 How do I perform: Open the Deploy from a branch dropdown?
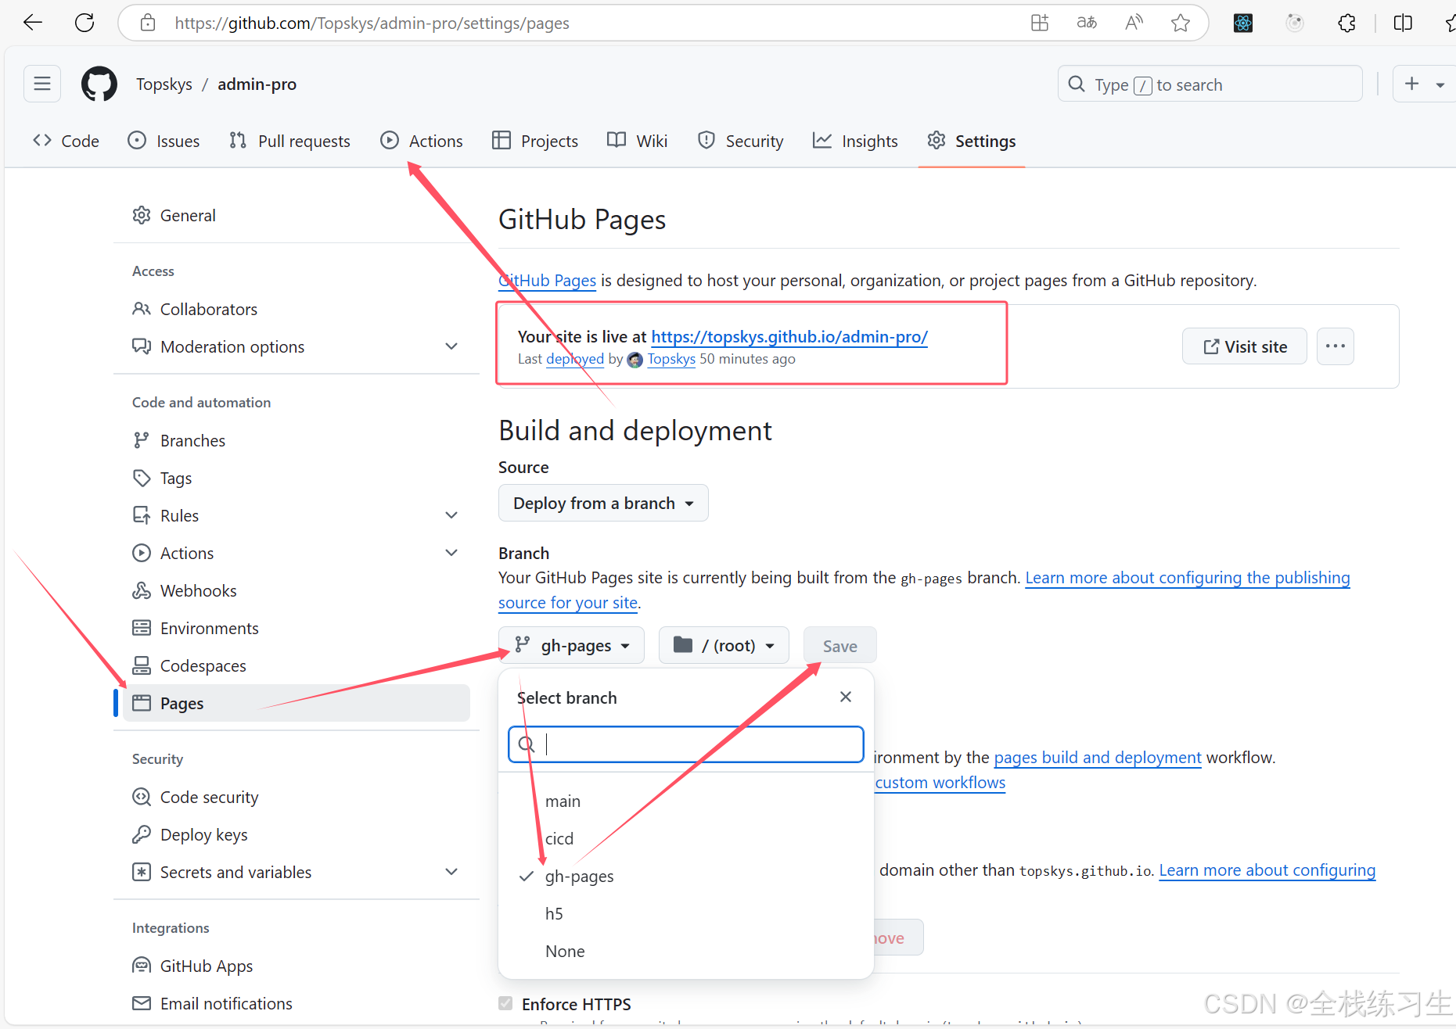tap(603, 503)
